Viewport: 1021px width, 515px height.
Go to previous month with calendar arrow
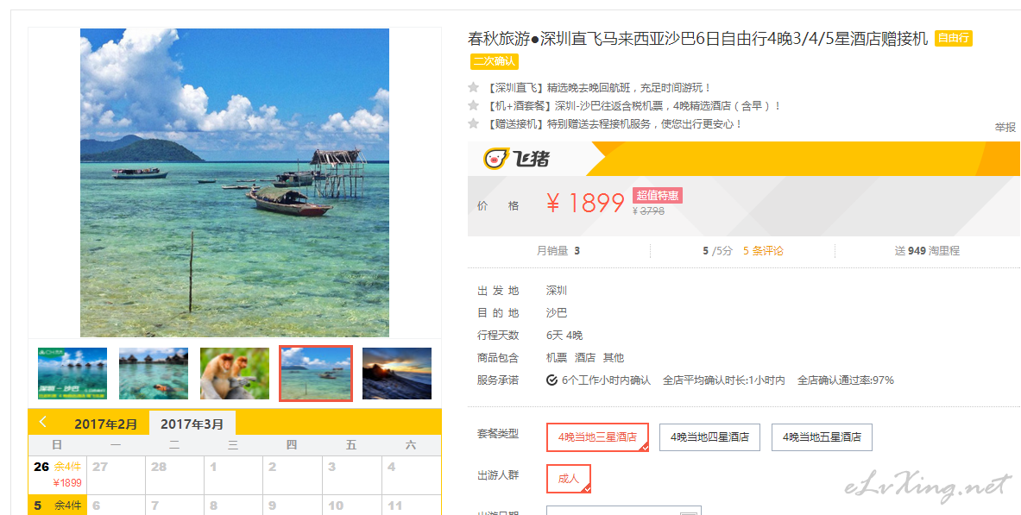click(43, 422)
